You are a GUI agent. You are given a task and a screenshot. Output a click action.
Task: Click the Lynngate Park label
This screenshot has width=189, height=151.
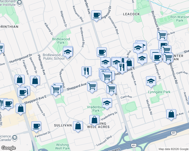[x=159, y=92]
